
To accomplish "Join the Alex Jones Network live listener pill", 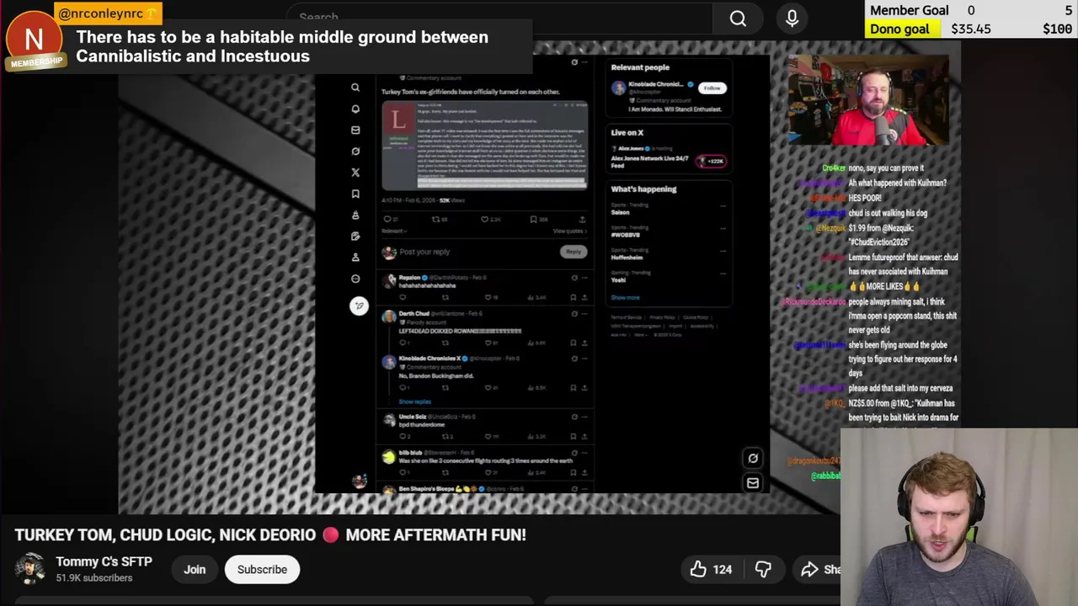I will [711, 161].
